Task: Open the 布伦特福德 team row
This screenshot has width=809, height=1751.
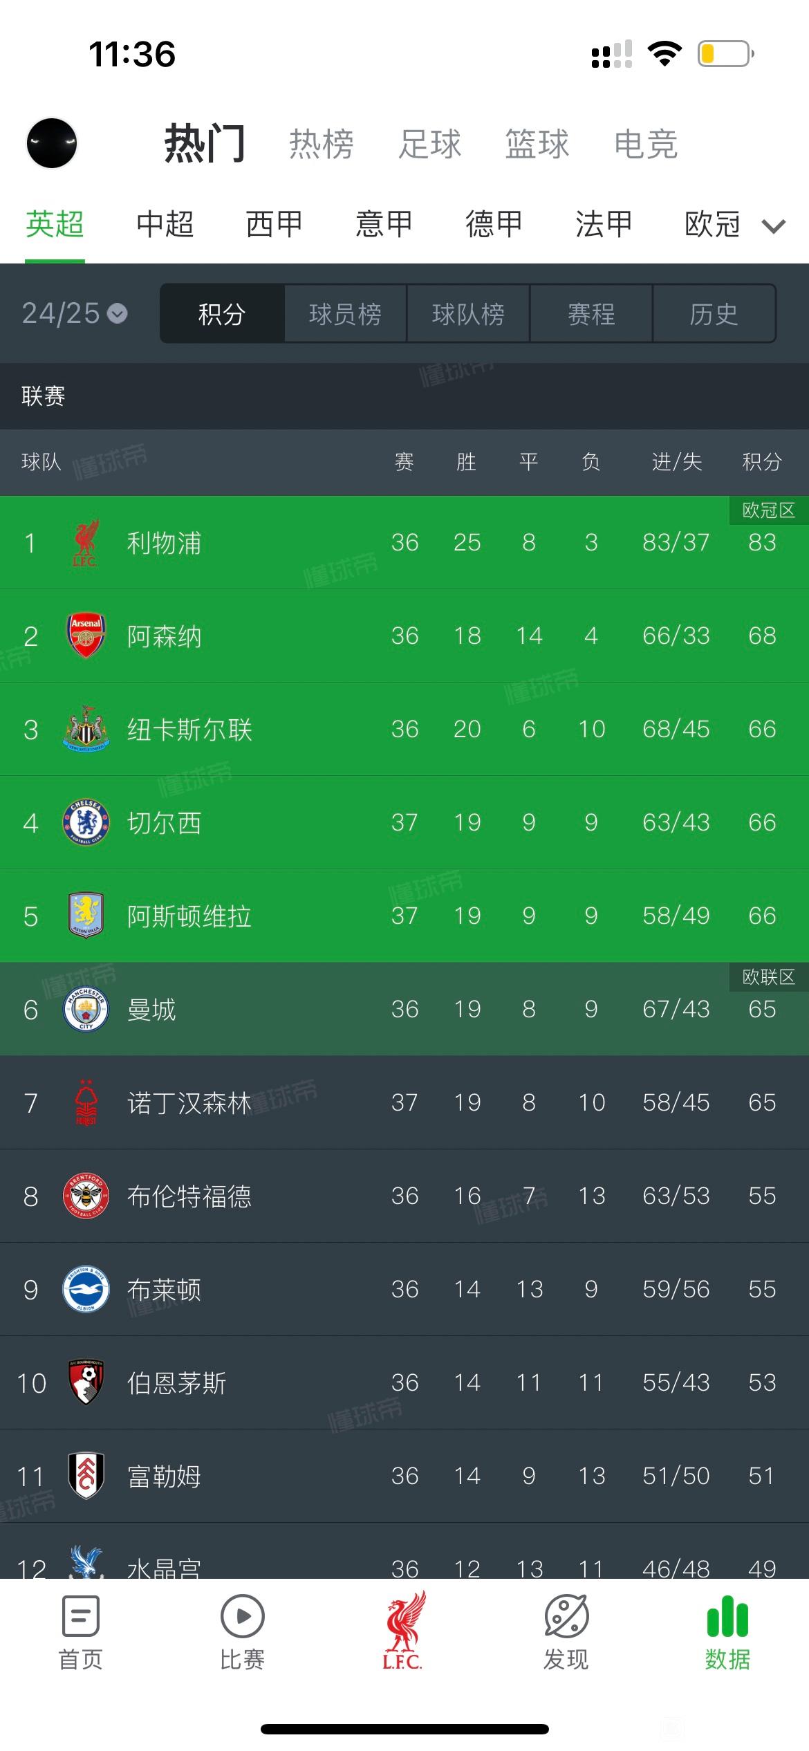Action: pos(404,1196)
